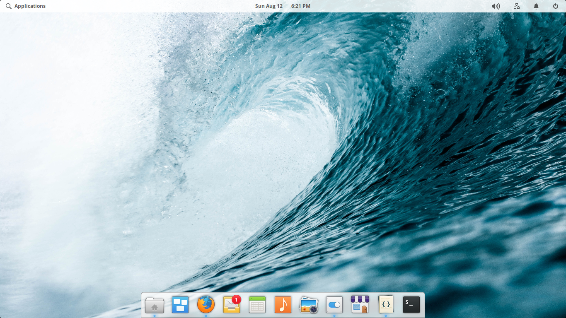The width and height of the screenshot is (566, 318).
Task: Open the notifications bell indicator
Action: click(x=536, y=6)
